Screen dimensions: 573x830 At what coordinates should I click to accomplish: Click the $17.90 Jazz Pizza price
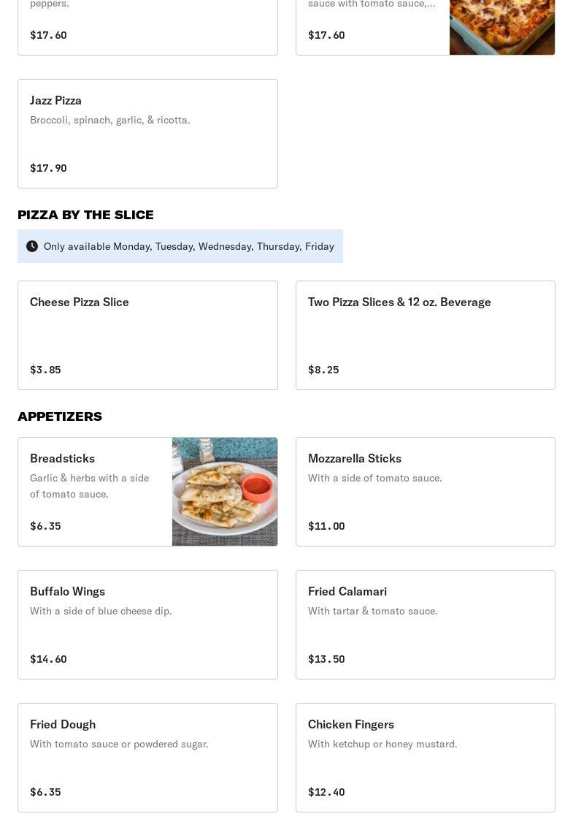48,168
